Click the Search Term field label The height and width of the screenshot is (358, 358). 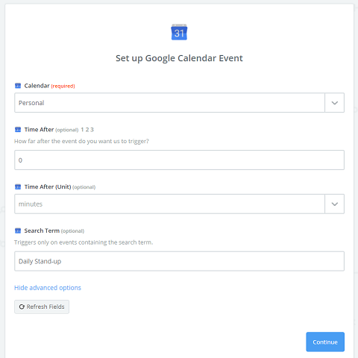42,230
